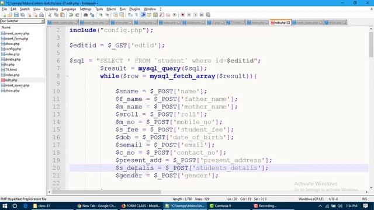The height and width of the screenshot is (210, 374).
Task: Toggle word wrap toolbar button
Action: coord(130,15)
